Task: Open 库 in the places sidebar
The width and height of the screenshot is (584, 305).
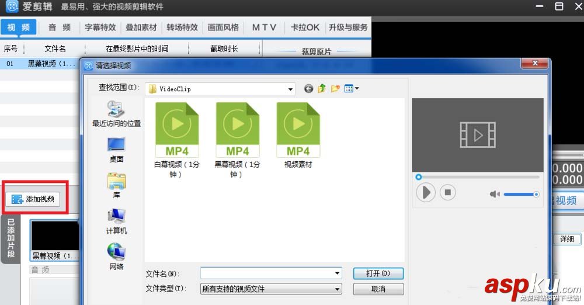Action: click(116, 186)
